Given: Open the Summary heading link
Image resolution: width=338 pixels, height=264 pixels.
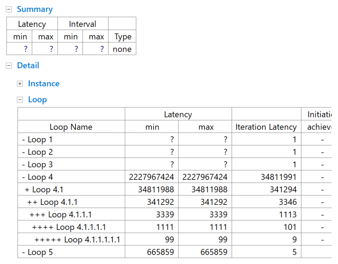Looking at the screenshot, I should tap(35, 9).
